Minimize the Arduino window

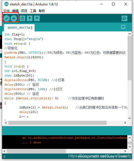point(101,4)
